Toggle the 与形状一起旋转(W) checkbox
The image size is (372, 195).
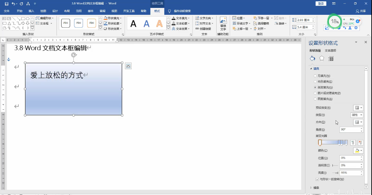[317, 179]
